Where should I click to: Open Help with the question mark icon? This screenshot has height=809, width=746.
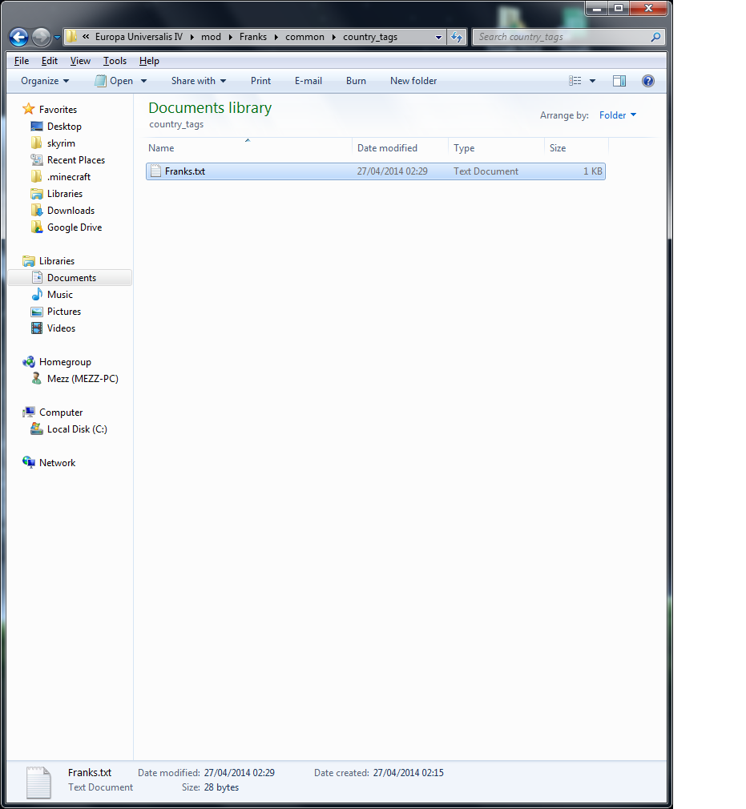point(648,81)
